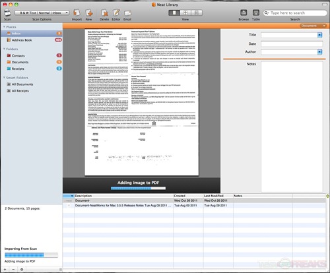Screen dimensions: 330x273
Task: Click the Email toolbar icon
Action: point(127,13)
